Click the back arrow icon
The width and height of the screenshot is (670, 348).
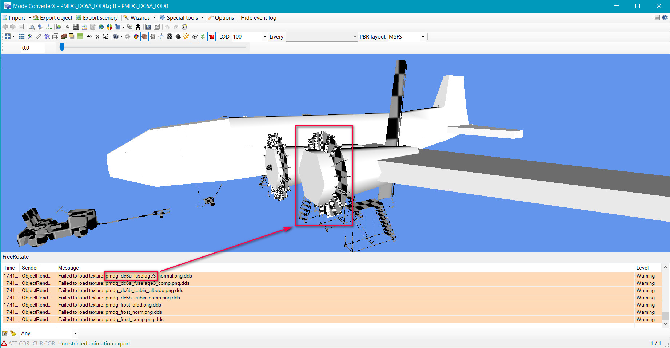[x=5, y=27]
